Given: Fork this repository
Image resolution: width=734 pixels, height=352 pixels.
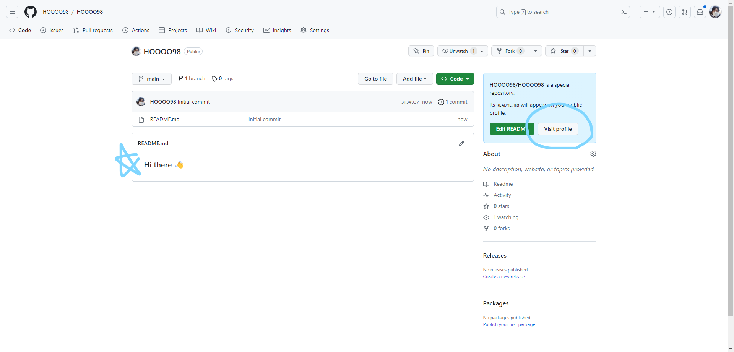Looking at the screenshot, I should (x=510, y=51).
